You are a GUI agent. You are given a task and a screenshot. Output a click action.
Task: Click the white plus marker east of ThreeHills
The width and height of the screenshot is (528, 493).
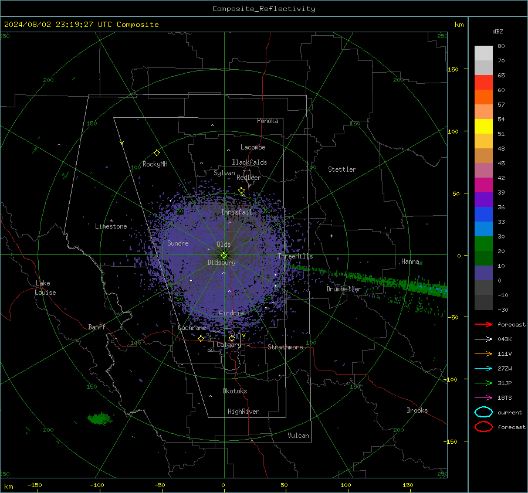pos(331,236)
